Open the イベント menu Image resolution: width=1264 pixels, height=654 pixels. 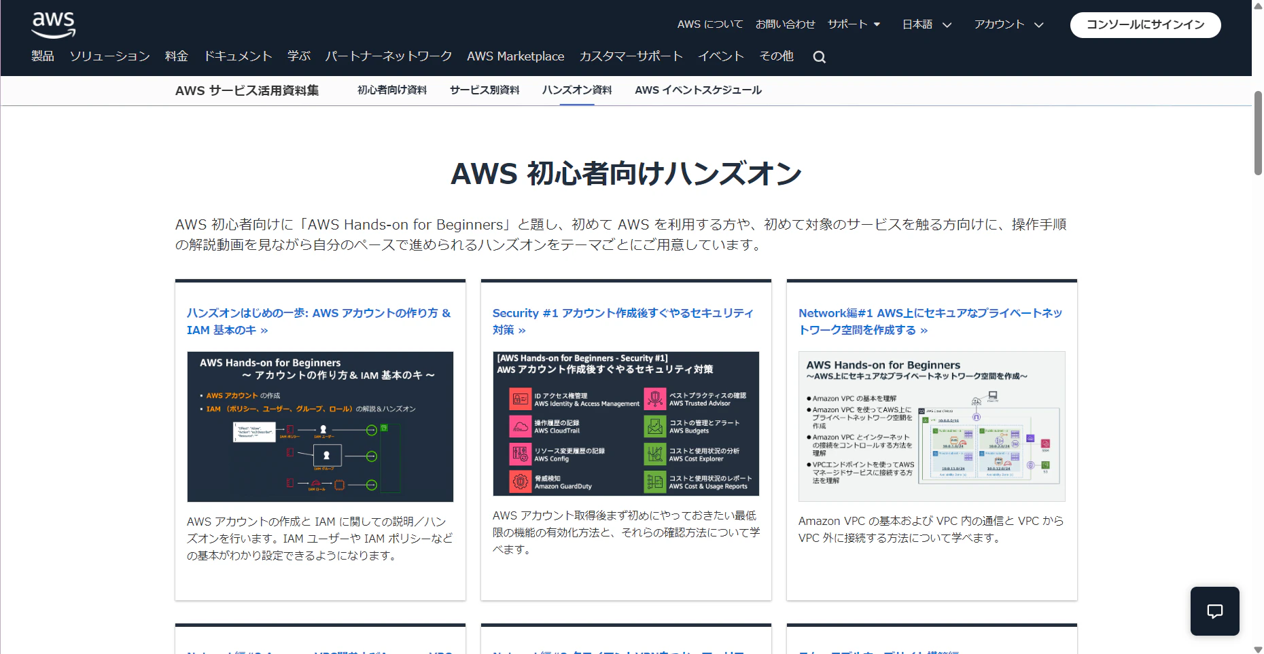click(x=721, y=56)
